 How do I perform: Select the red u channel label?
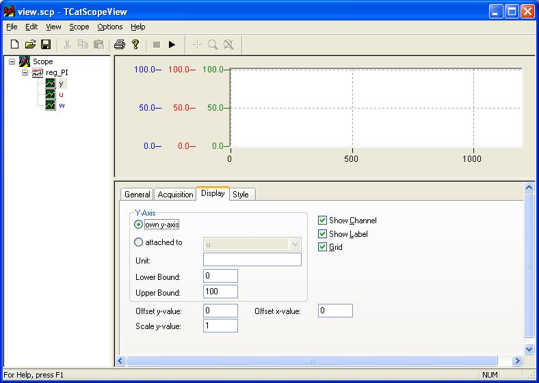click(61, 94)
